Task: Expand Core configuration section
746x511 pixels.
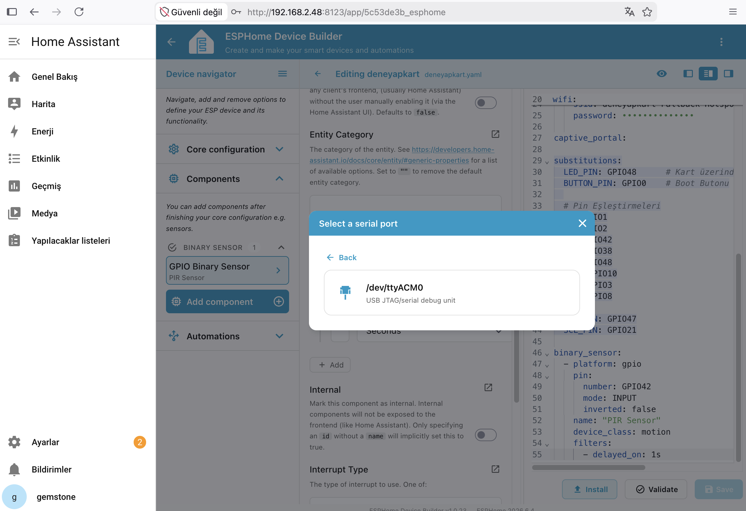Action: [x=227, y=149]
